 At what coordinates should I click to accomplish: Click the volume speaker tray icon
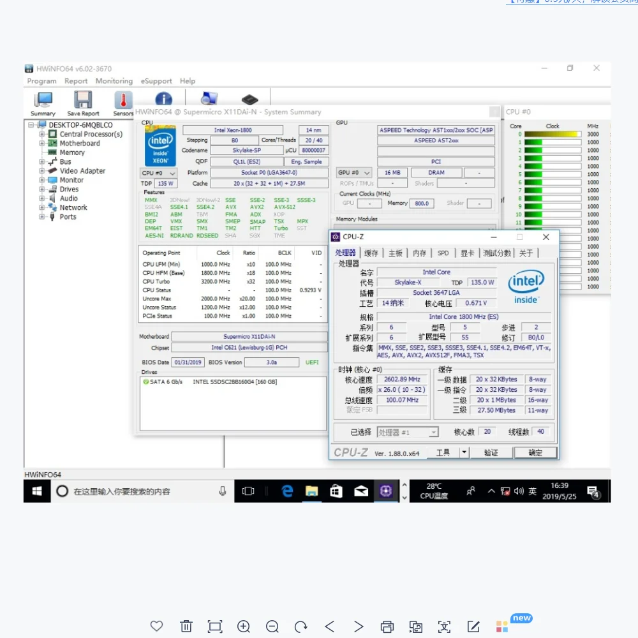tap(518, 491)
